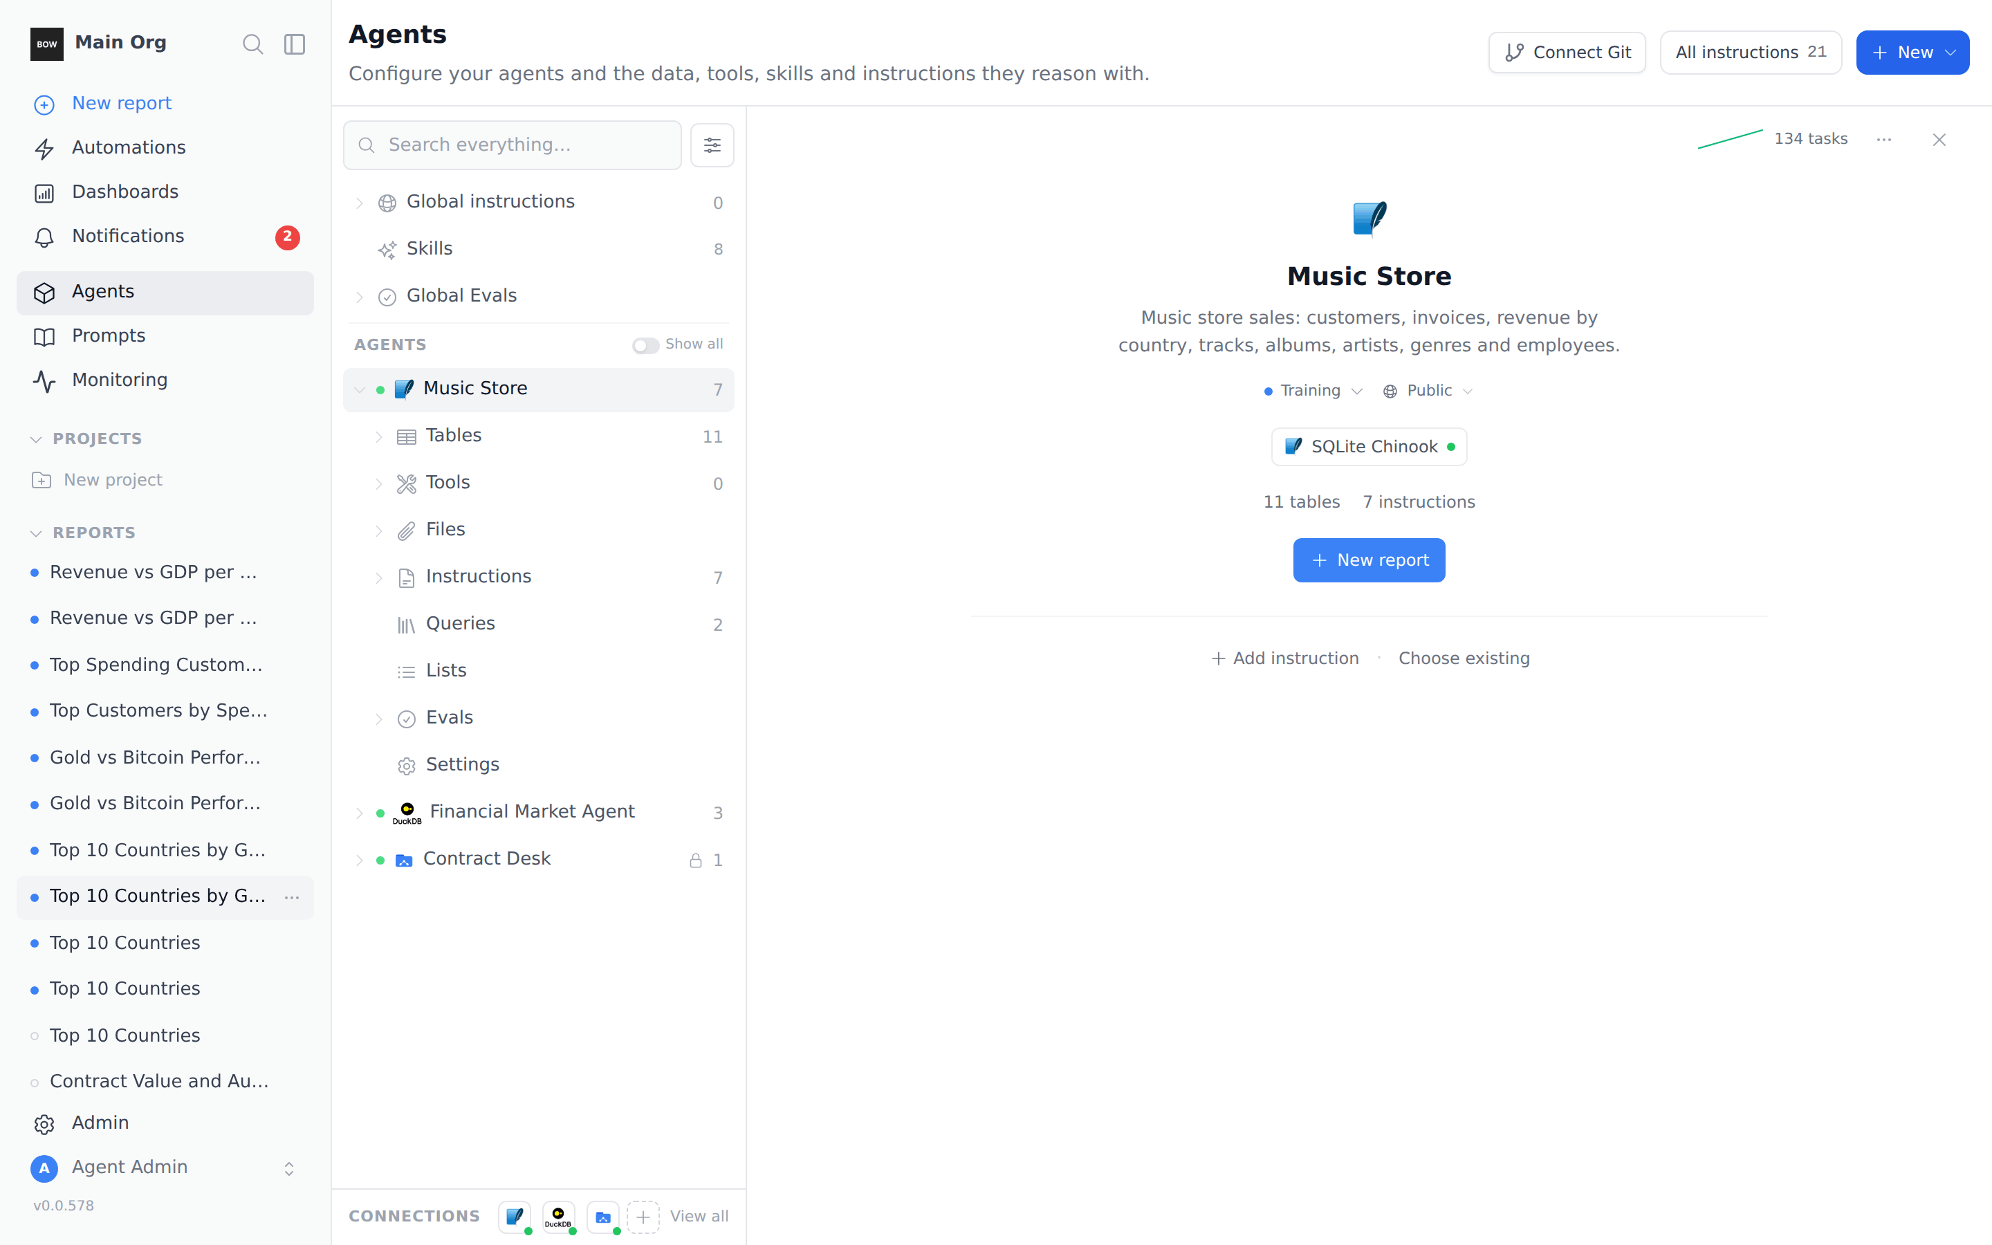Expand the Contract Desk agent
1992x1245 pixels.
(x=360, y=860)
